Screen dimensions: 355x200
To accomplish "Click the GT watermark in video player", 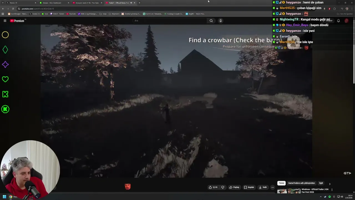I will (x=347, y=173).
